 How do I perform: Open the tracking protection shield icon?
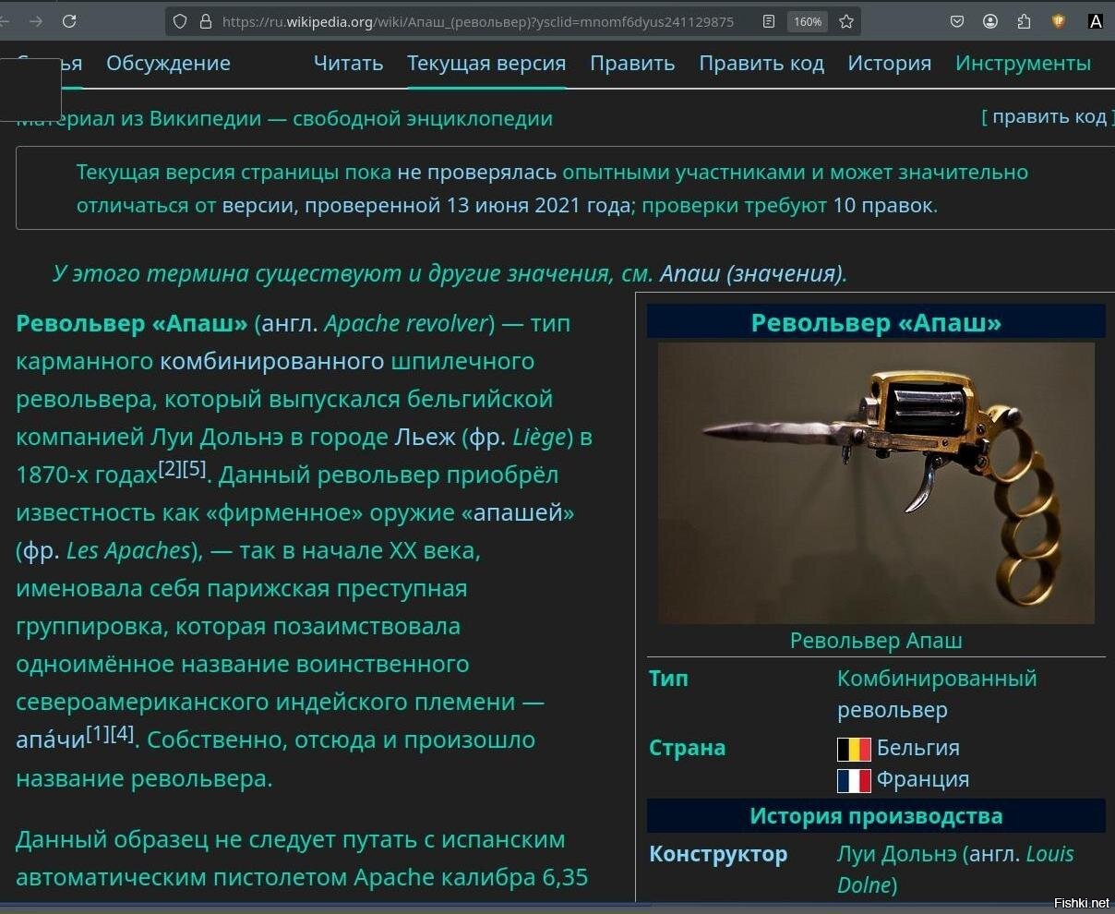click(180, 21)
